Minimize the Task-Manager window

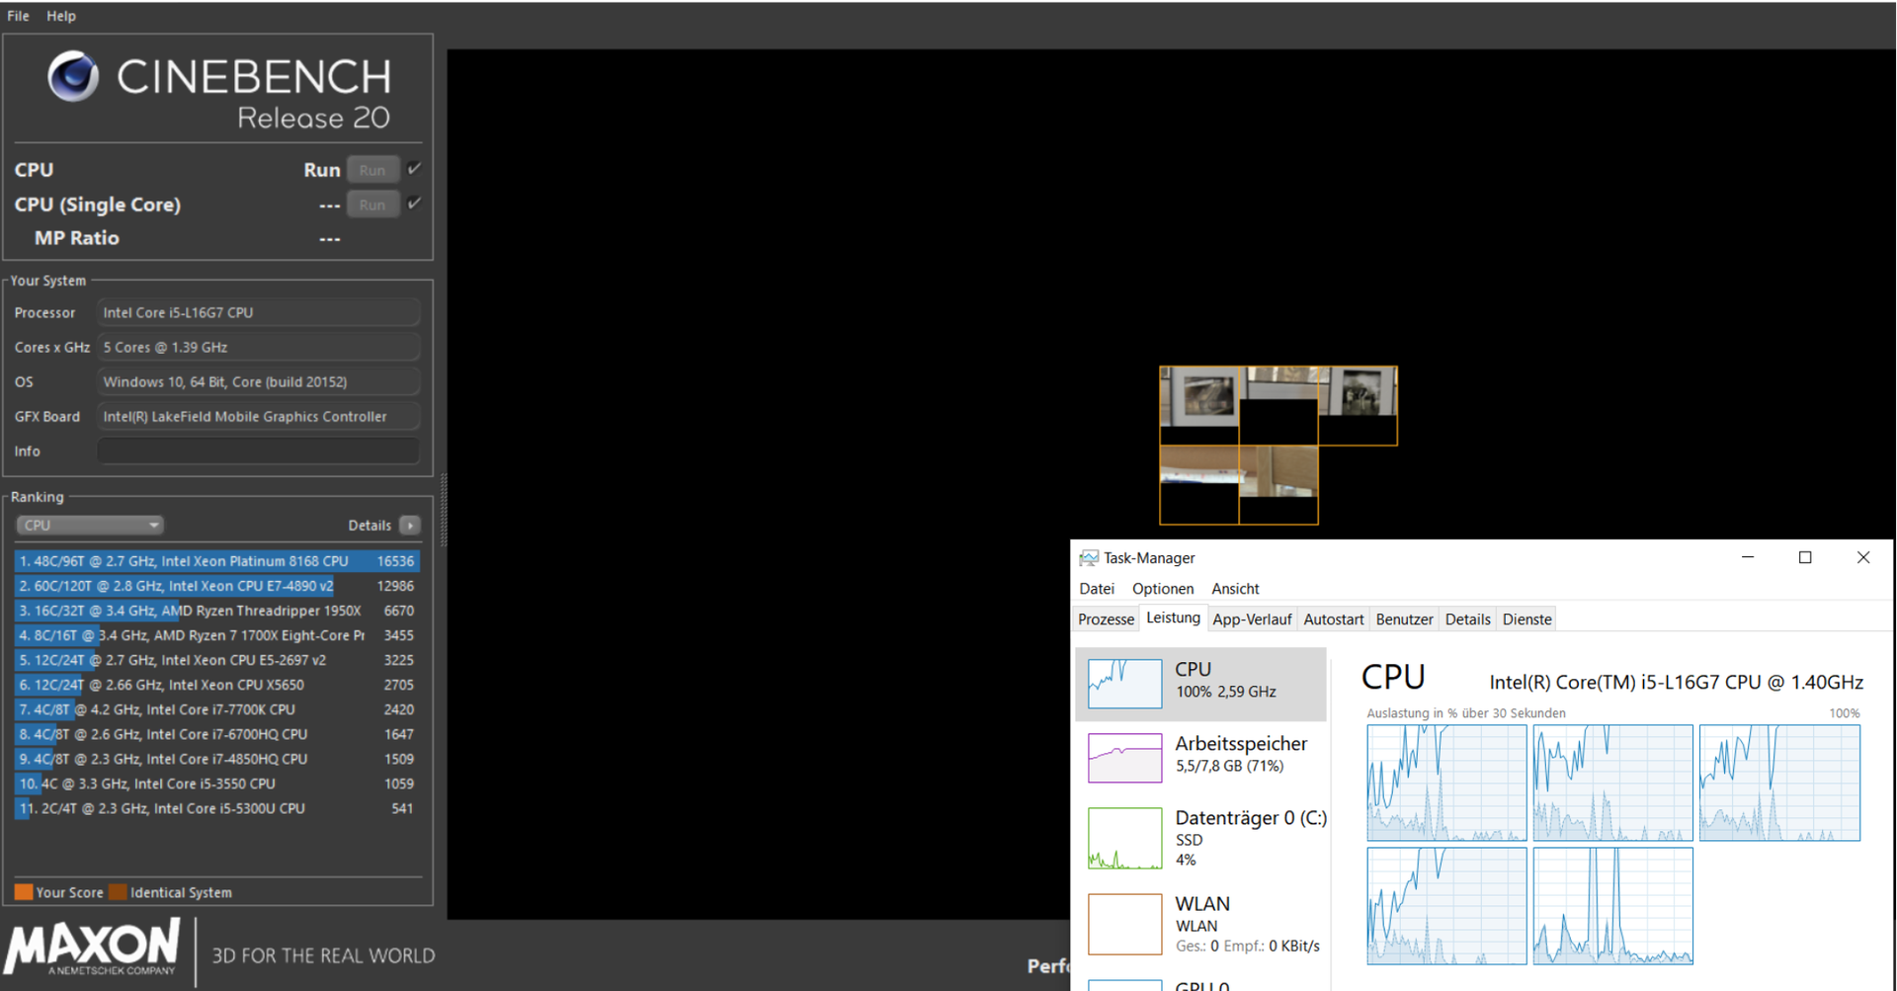coord(1748,558)
